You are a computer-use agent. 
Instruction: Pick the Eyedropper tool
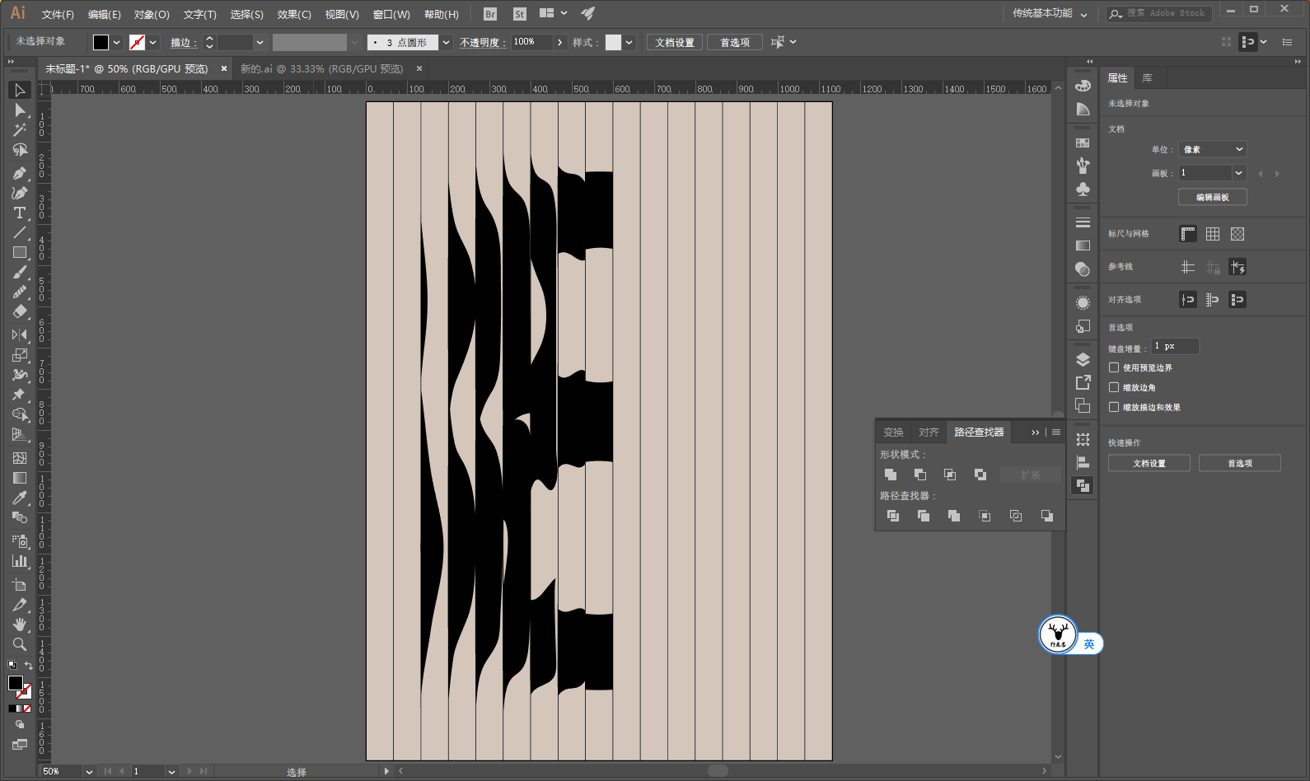[20, 498]
